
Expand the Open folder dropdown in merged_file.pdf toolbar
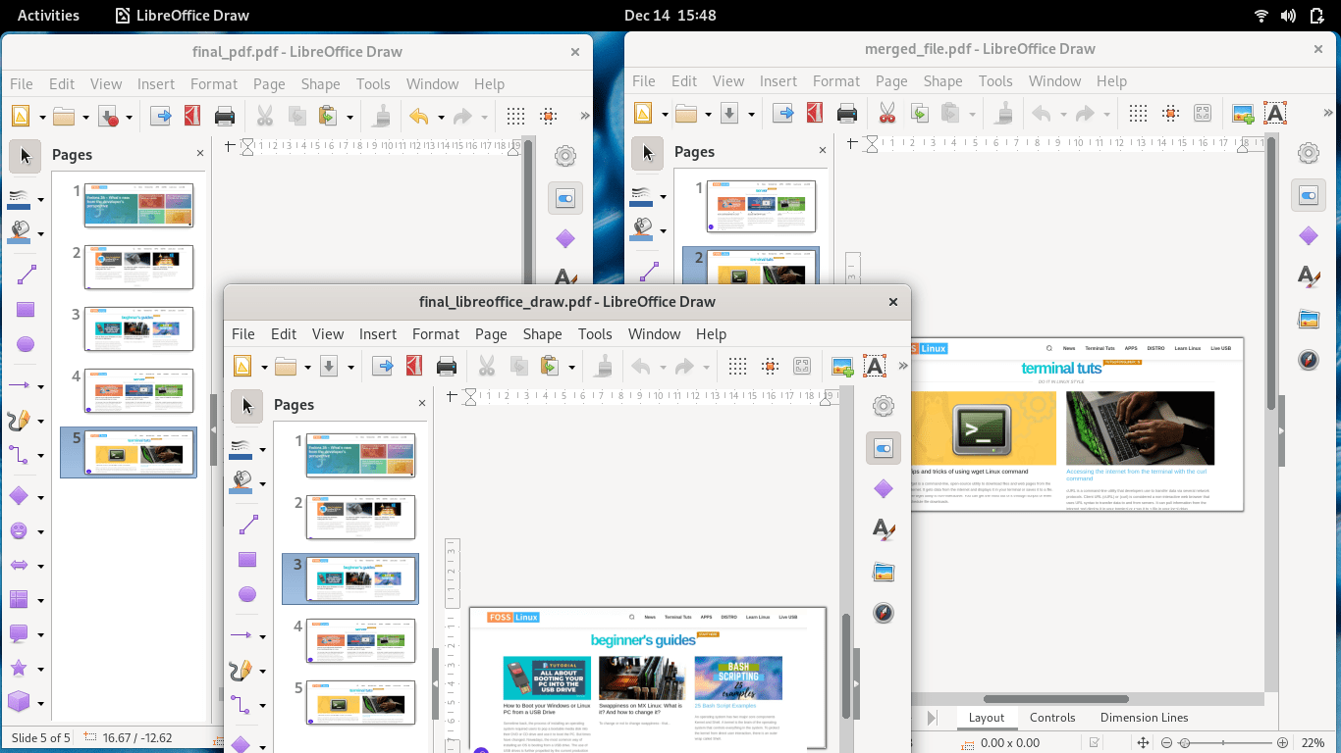click(x=708, y=115)
